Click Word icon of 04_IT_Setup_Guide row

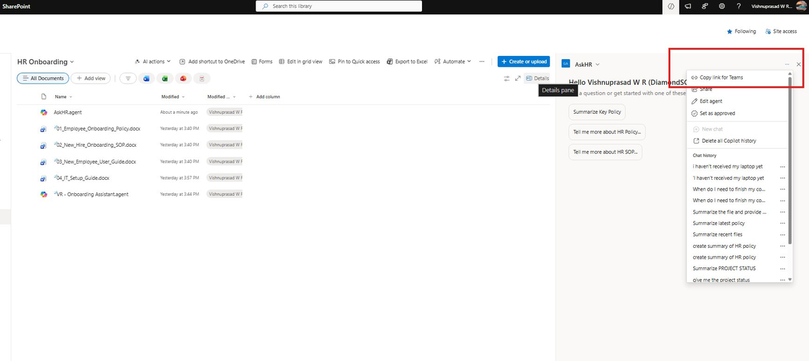click(x=42, y=178)
